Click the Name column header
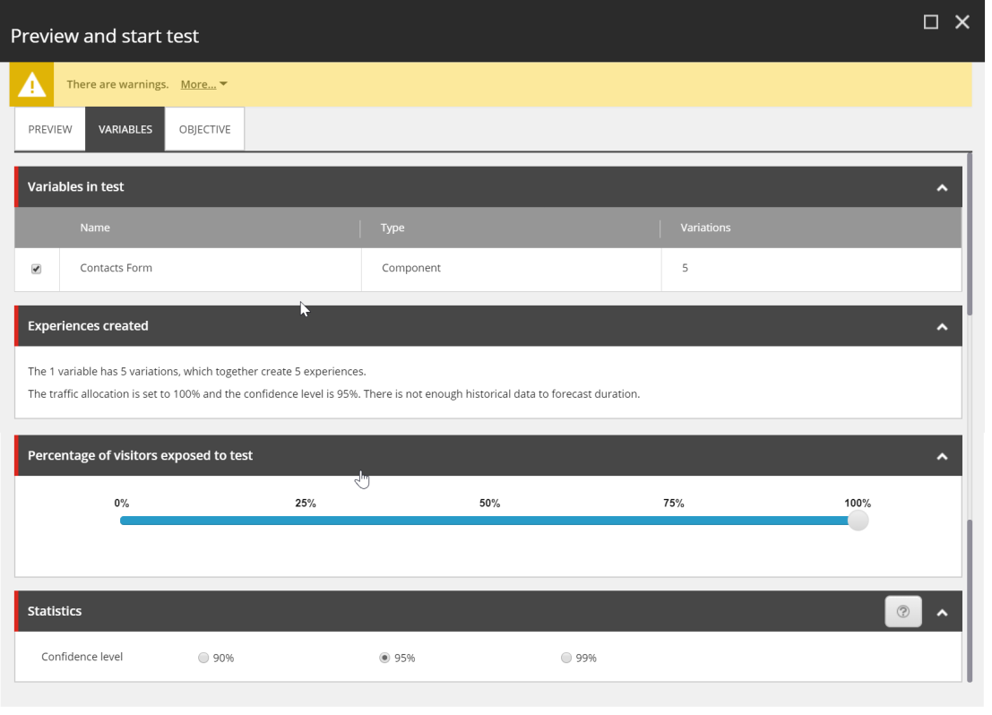Viewport: 992px width, 715px height. click(95, 228)
